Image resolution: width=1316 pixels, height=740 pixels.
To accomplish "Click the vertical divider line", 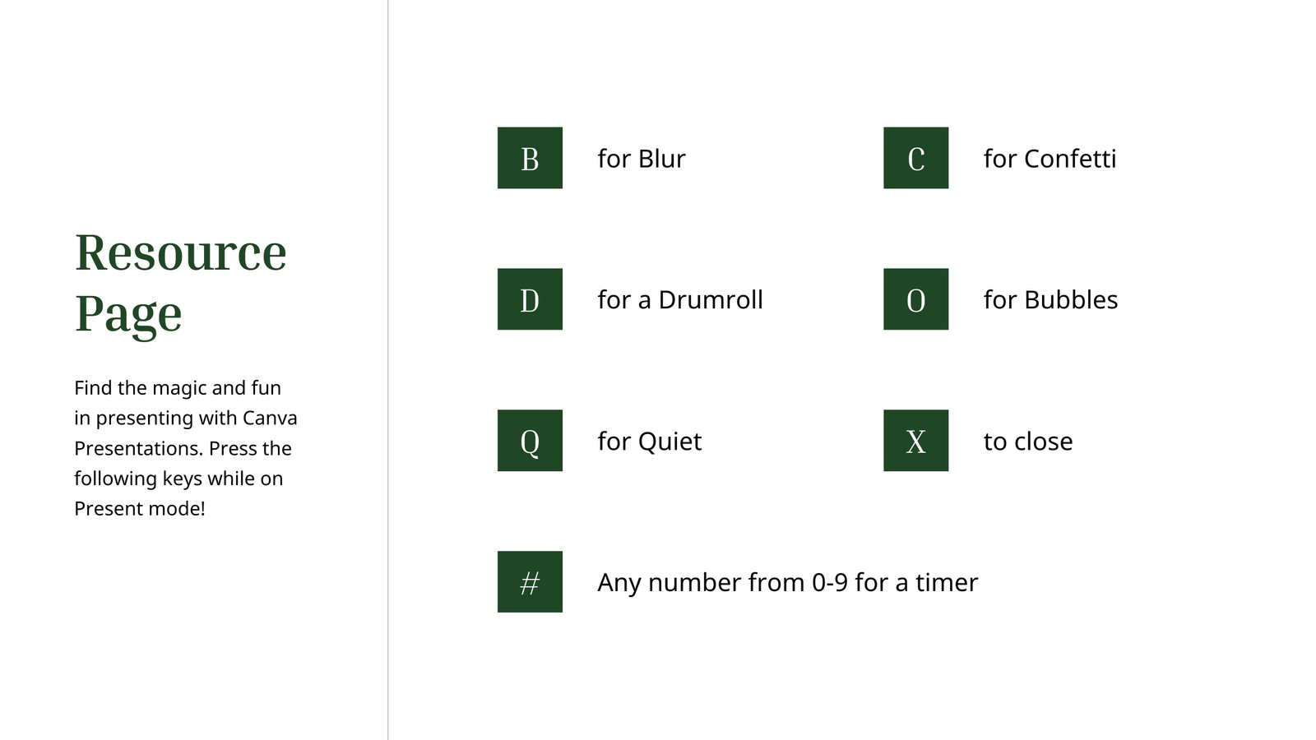I will (388, 370).
